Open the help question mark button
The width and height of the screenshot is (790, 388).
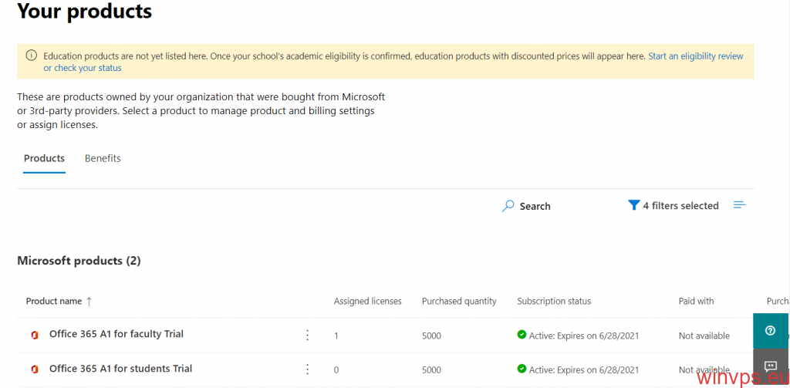pos(770,330)
